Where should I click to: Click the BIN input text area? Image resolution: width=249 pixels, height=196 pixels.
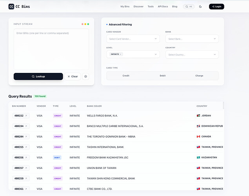[51, 49]
